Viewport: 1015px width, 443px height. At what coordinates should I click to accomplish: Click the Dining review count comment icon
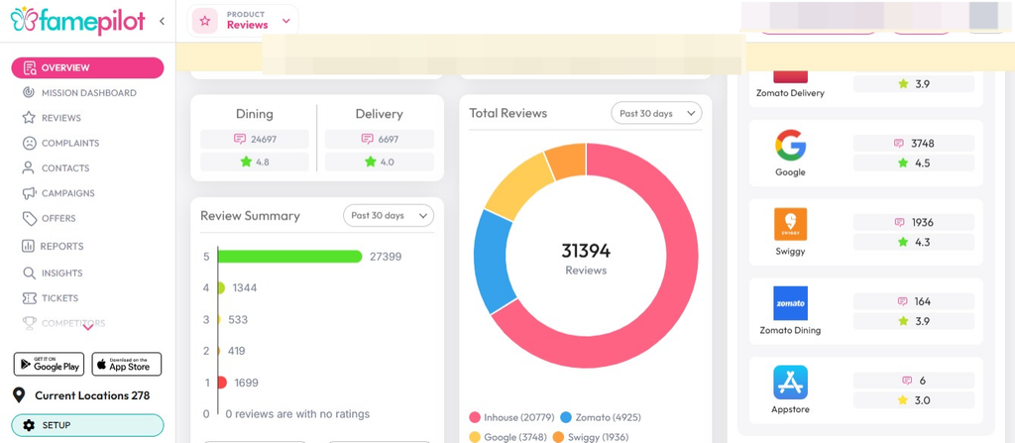(240, 139)
